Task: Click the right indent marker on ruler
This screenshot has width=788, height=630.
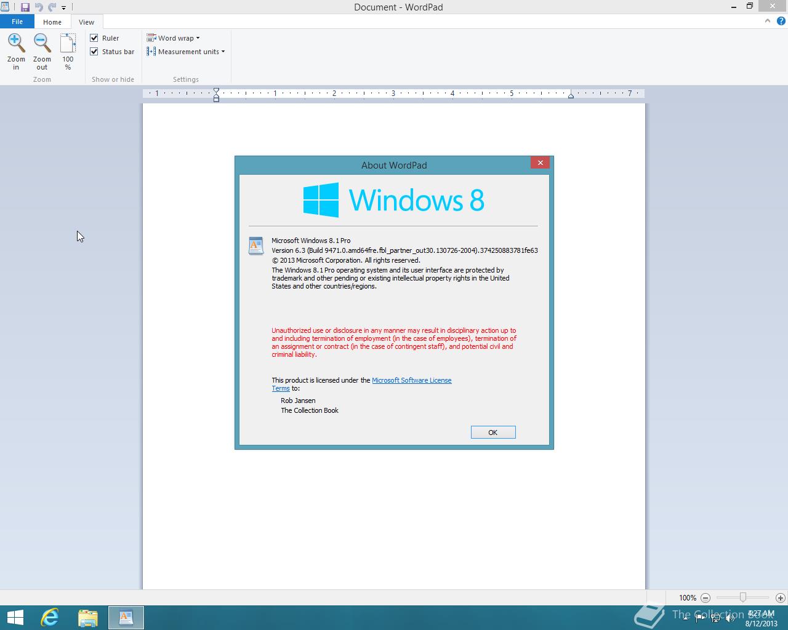Action: coord(571,95)
